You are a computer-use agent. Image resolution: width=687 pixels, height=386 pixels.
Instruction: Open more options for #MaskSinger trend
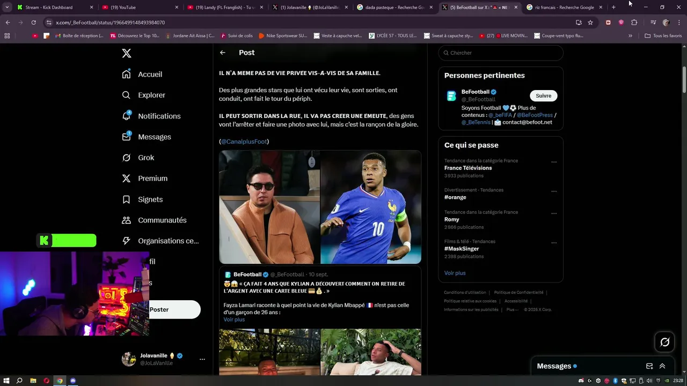[554, 243]
